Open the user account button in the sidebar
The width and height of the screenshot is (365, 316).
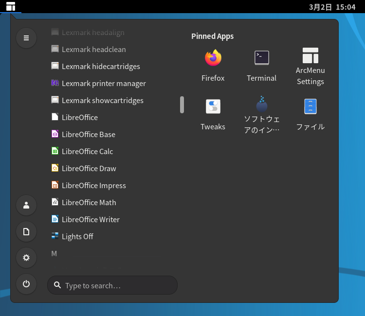(26, 205)
